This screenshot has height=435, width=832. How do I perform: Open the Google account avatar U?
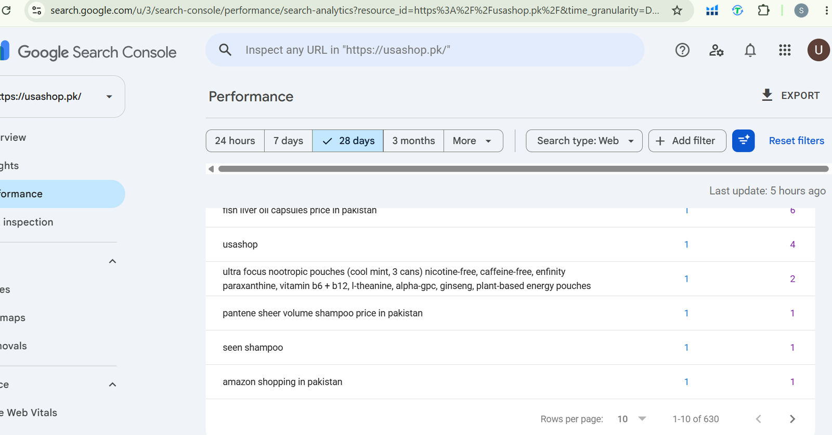pos(818,50)
